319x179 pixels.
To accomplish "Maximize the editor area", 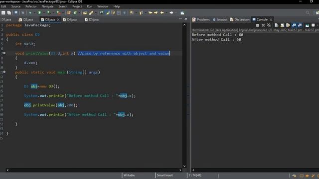I will 186,19.
